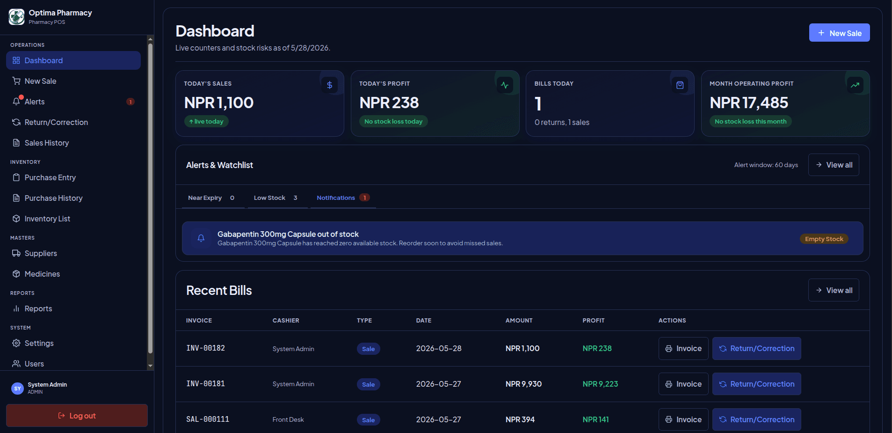Screen dimensions: 892x433
Task: Click the '0 returns, 1 sales' text
Action: [562, 122]
